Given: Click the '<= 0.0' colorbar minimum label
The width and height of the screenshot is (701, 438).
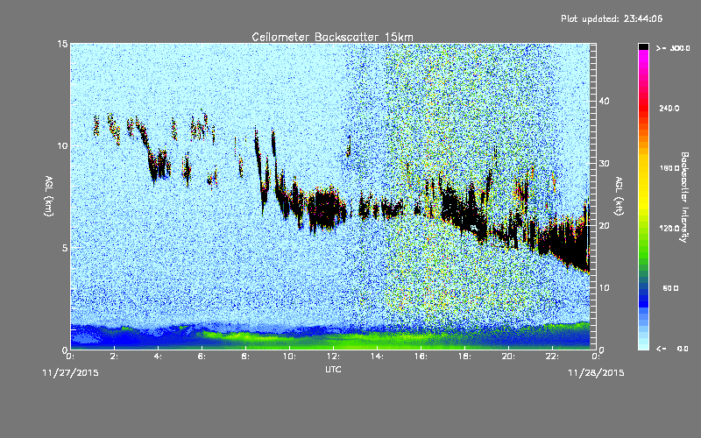Looking at the screenshot, I should pyautogui.click(x=672, y=349).
